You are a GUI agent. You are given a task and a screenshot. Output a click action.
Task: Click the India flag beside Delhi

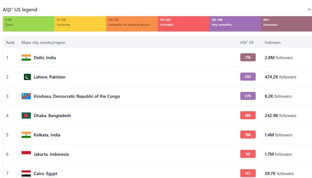tap(26, 57)
